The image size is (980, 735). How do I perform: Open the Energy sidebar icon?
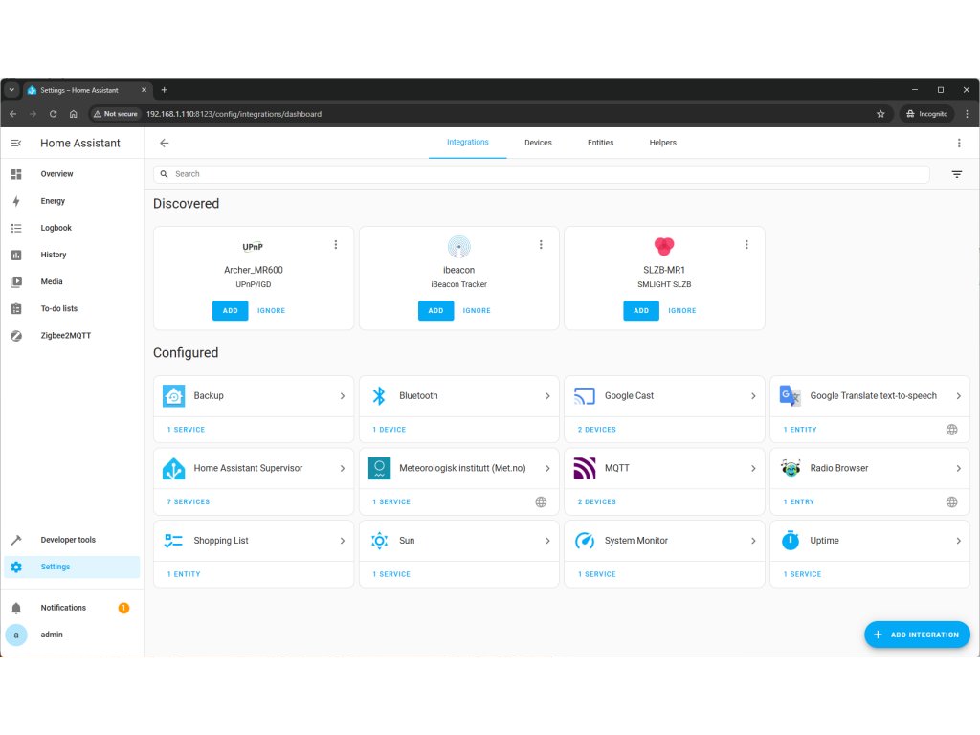coord(16,201)
